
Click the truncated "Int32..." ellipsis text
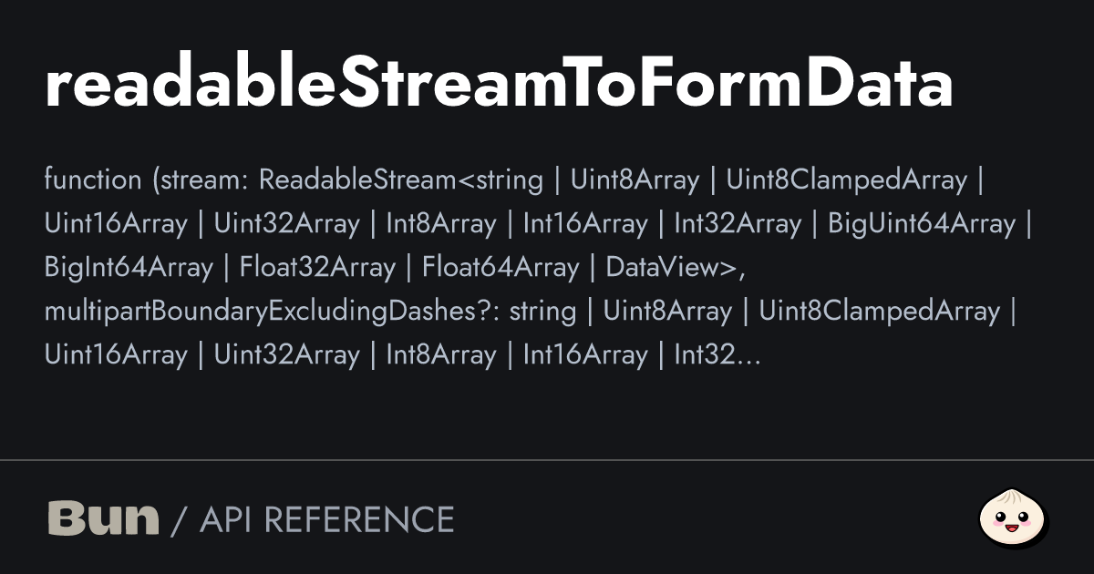click(x=717, y=354)
